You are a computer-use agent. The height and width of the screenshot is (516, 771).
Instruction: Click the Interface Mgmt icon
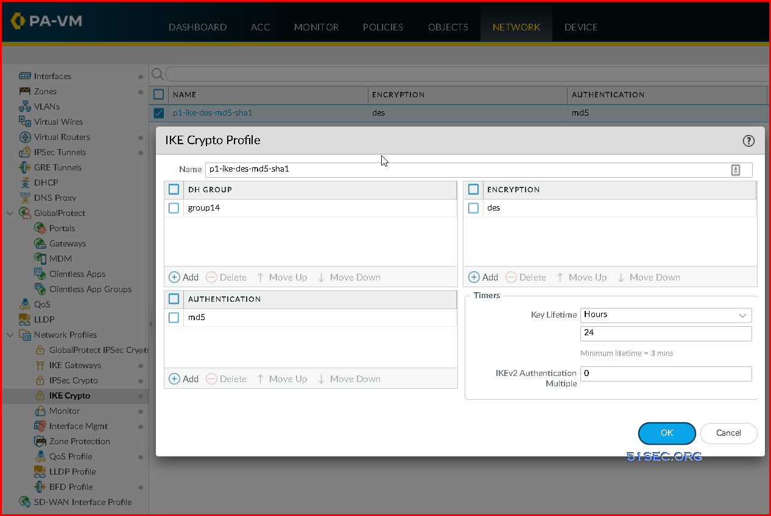coord(40,426)
